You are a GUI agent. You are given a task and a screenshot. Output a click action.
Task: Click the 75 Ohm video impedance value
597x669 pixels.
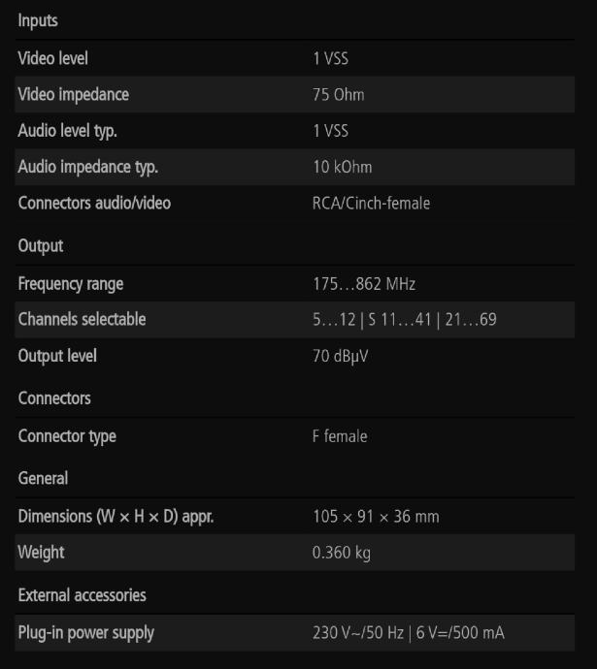coord(339,95)
